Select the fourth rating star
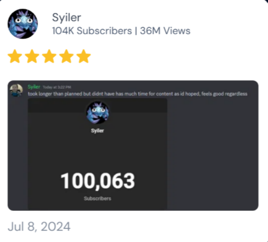This screenshot has width=268, height=242. (66, 56)
